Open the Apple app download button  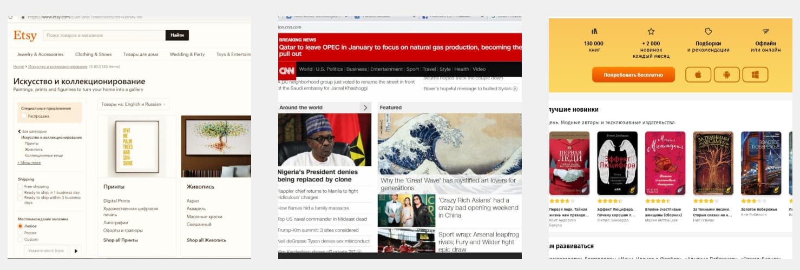698,75
